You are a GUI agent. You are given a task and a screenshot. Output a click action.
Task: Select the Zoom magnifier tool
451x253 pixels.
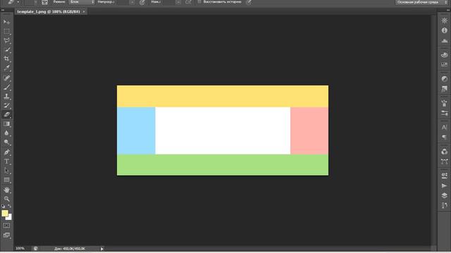(x=6, y=198)
